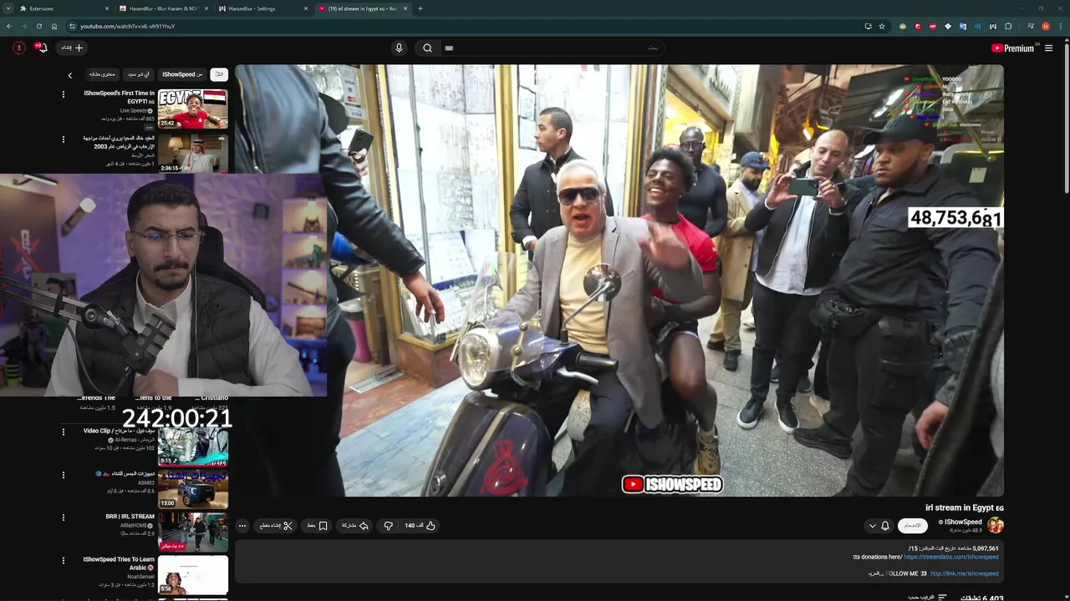The width and height of the screenshot is (1070, 601).
Task: Open IShowSpeed channel avatar
Action: pos(996,525)
